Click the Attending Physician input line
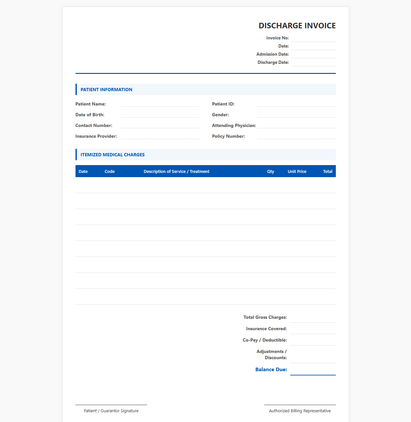 (296, 125)
